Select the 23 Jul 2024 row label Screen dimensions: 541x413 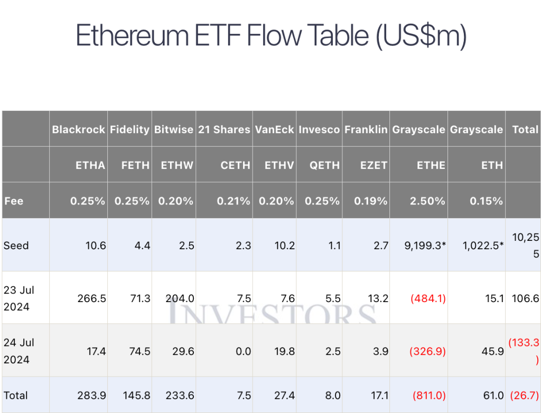click(x=19, y=298)
